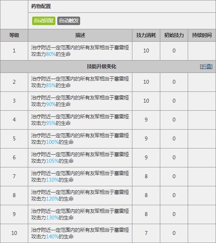Image resolution: width=216 pixels, height=243 pixels.
Task: Click the 技力消耗 column header
Action: point(146,35)
